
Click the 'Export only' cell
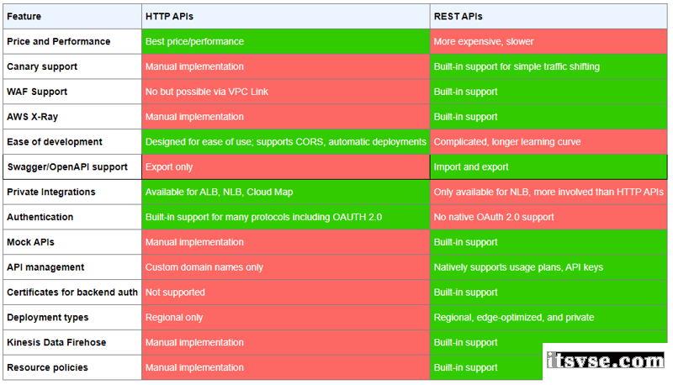[x=286, y=167]
